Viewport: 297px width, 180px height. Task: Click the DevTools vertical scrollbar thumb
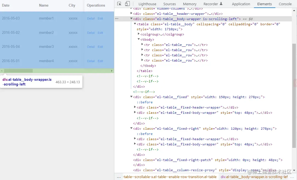(x=294, y=96)
